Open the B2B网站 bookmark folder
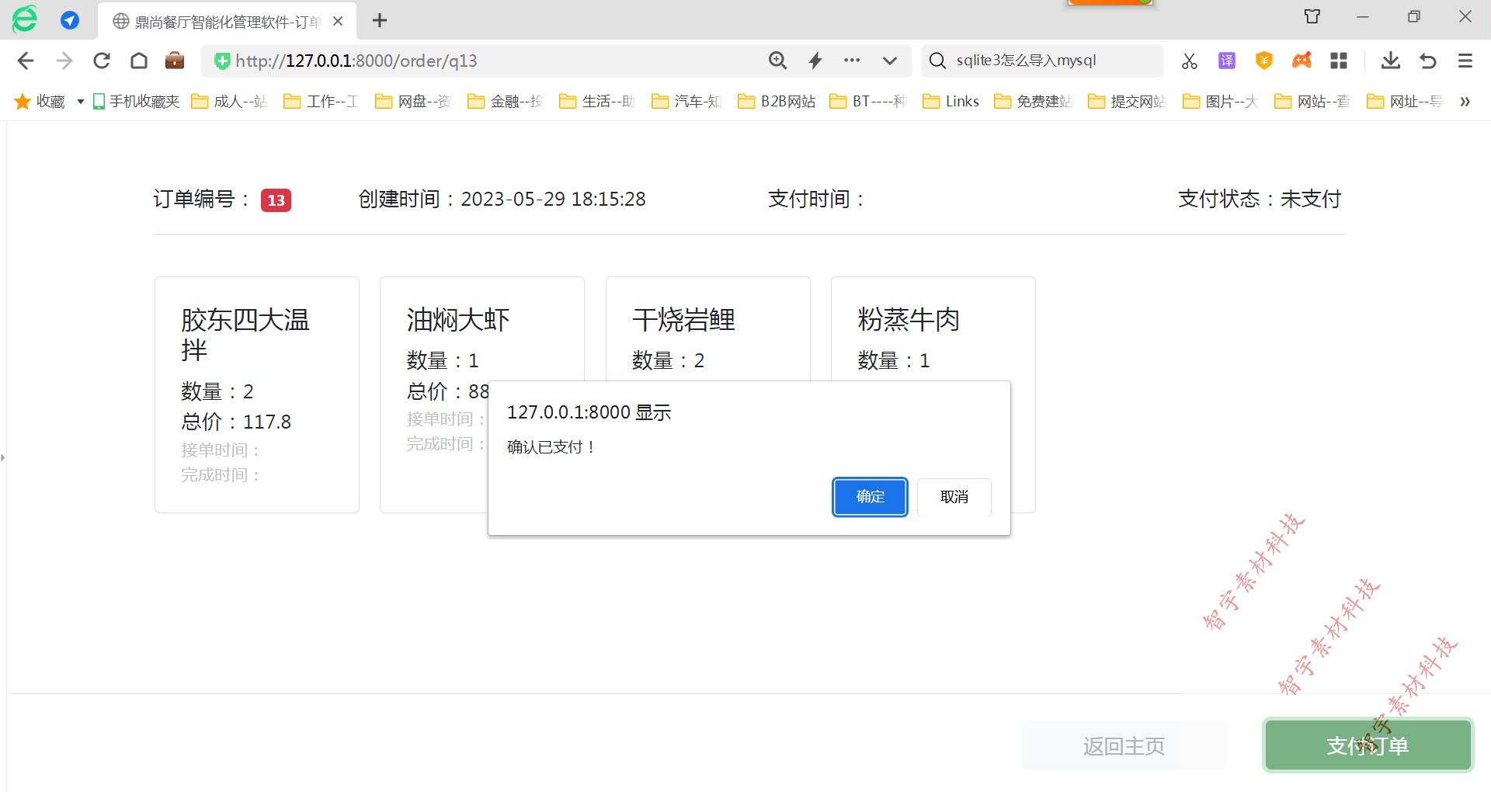The width and height of the screenshot is (1491, 792). coord(777,102)
